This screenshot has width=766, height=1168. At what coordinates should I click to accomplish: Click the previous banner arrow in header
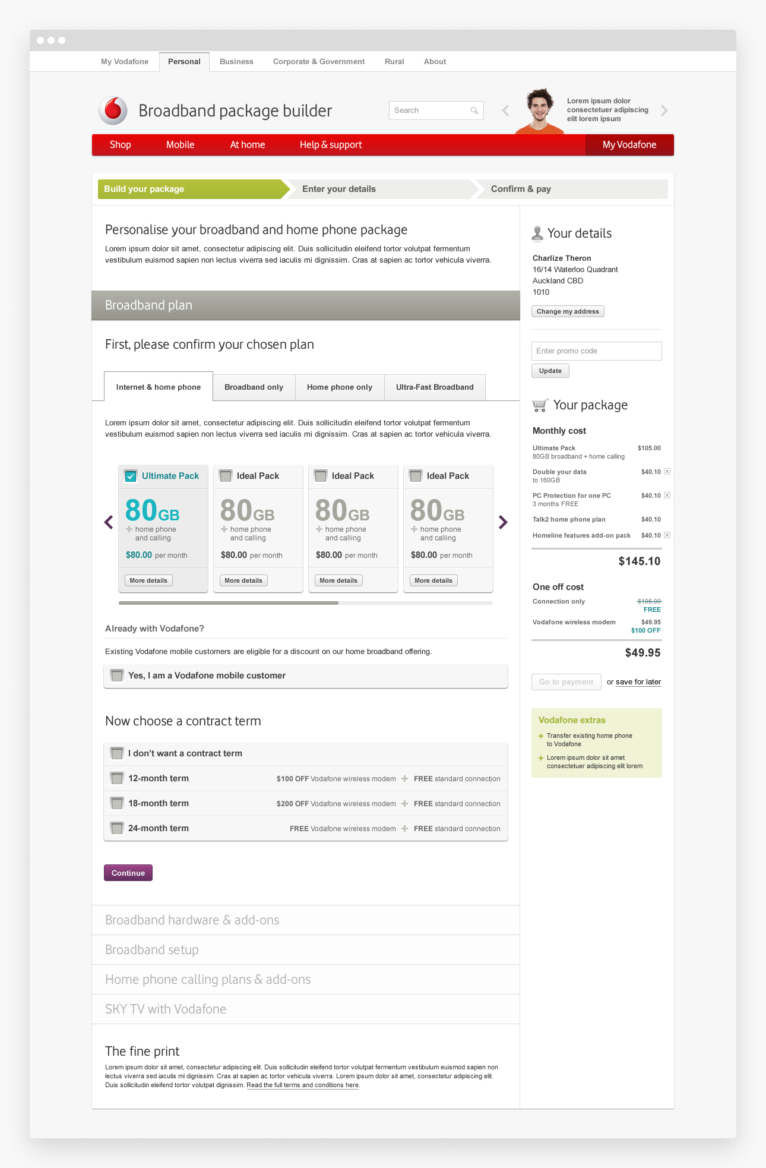(506, 111)
